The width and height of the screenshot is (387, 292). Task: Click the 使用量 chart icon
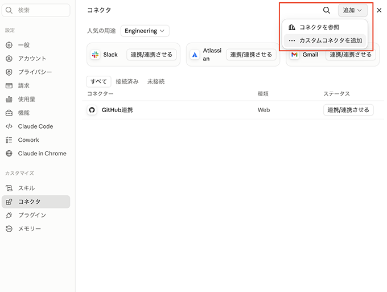click(x=9, y=99)
